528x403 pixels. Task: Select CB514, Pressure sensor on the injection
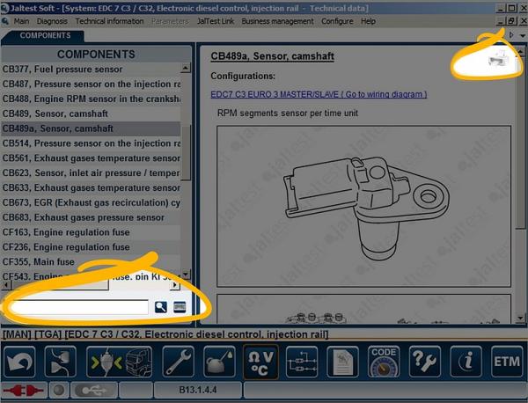coord(91,143)
